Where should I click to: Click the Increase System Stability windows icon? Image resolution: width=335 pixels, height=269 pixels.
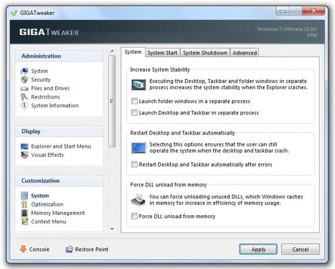click(139, 84)
